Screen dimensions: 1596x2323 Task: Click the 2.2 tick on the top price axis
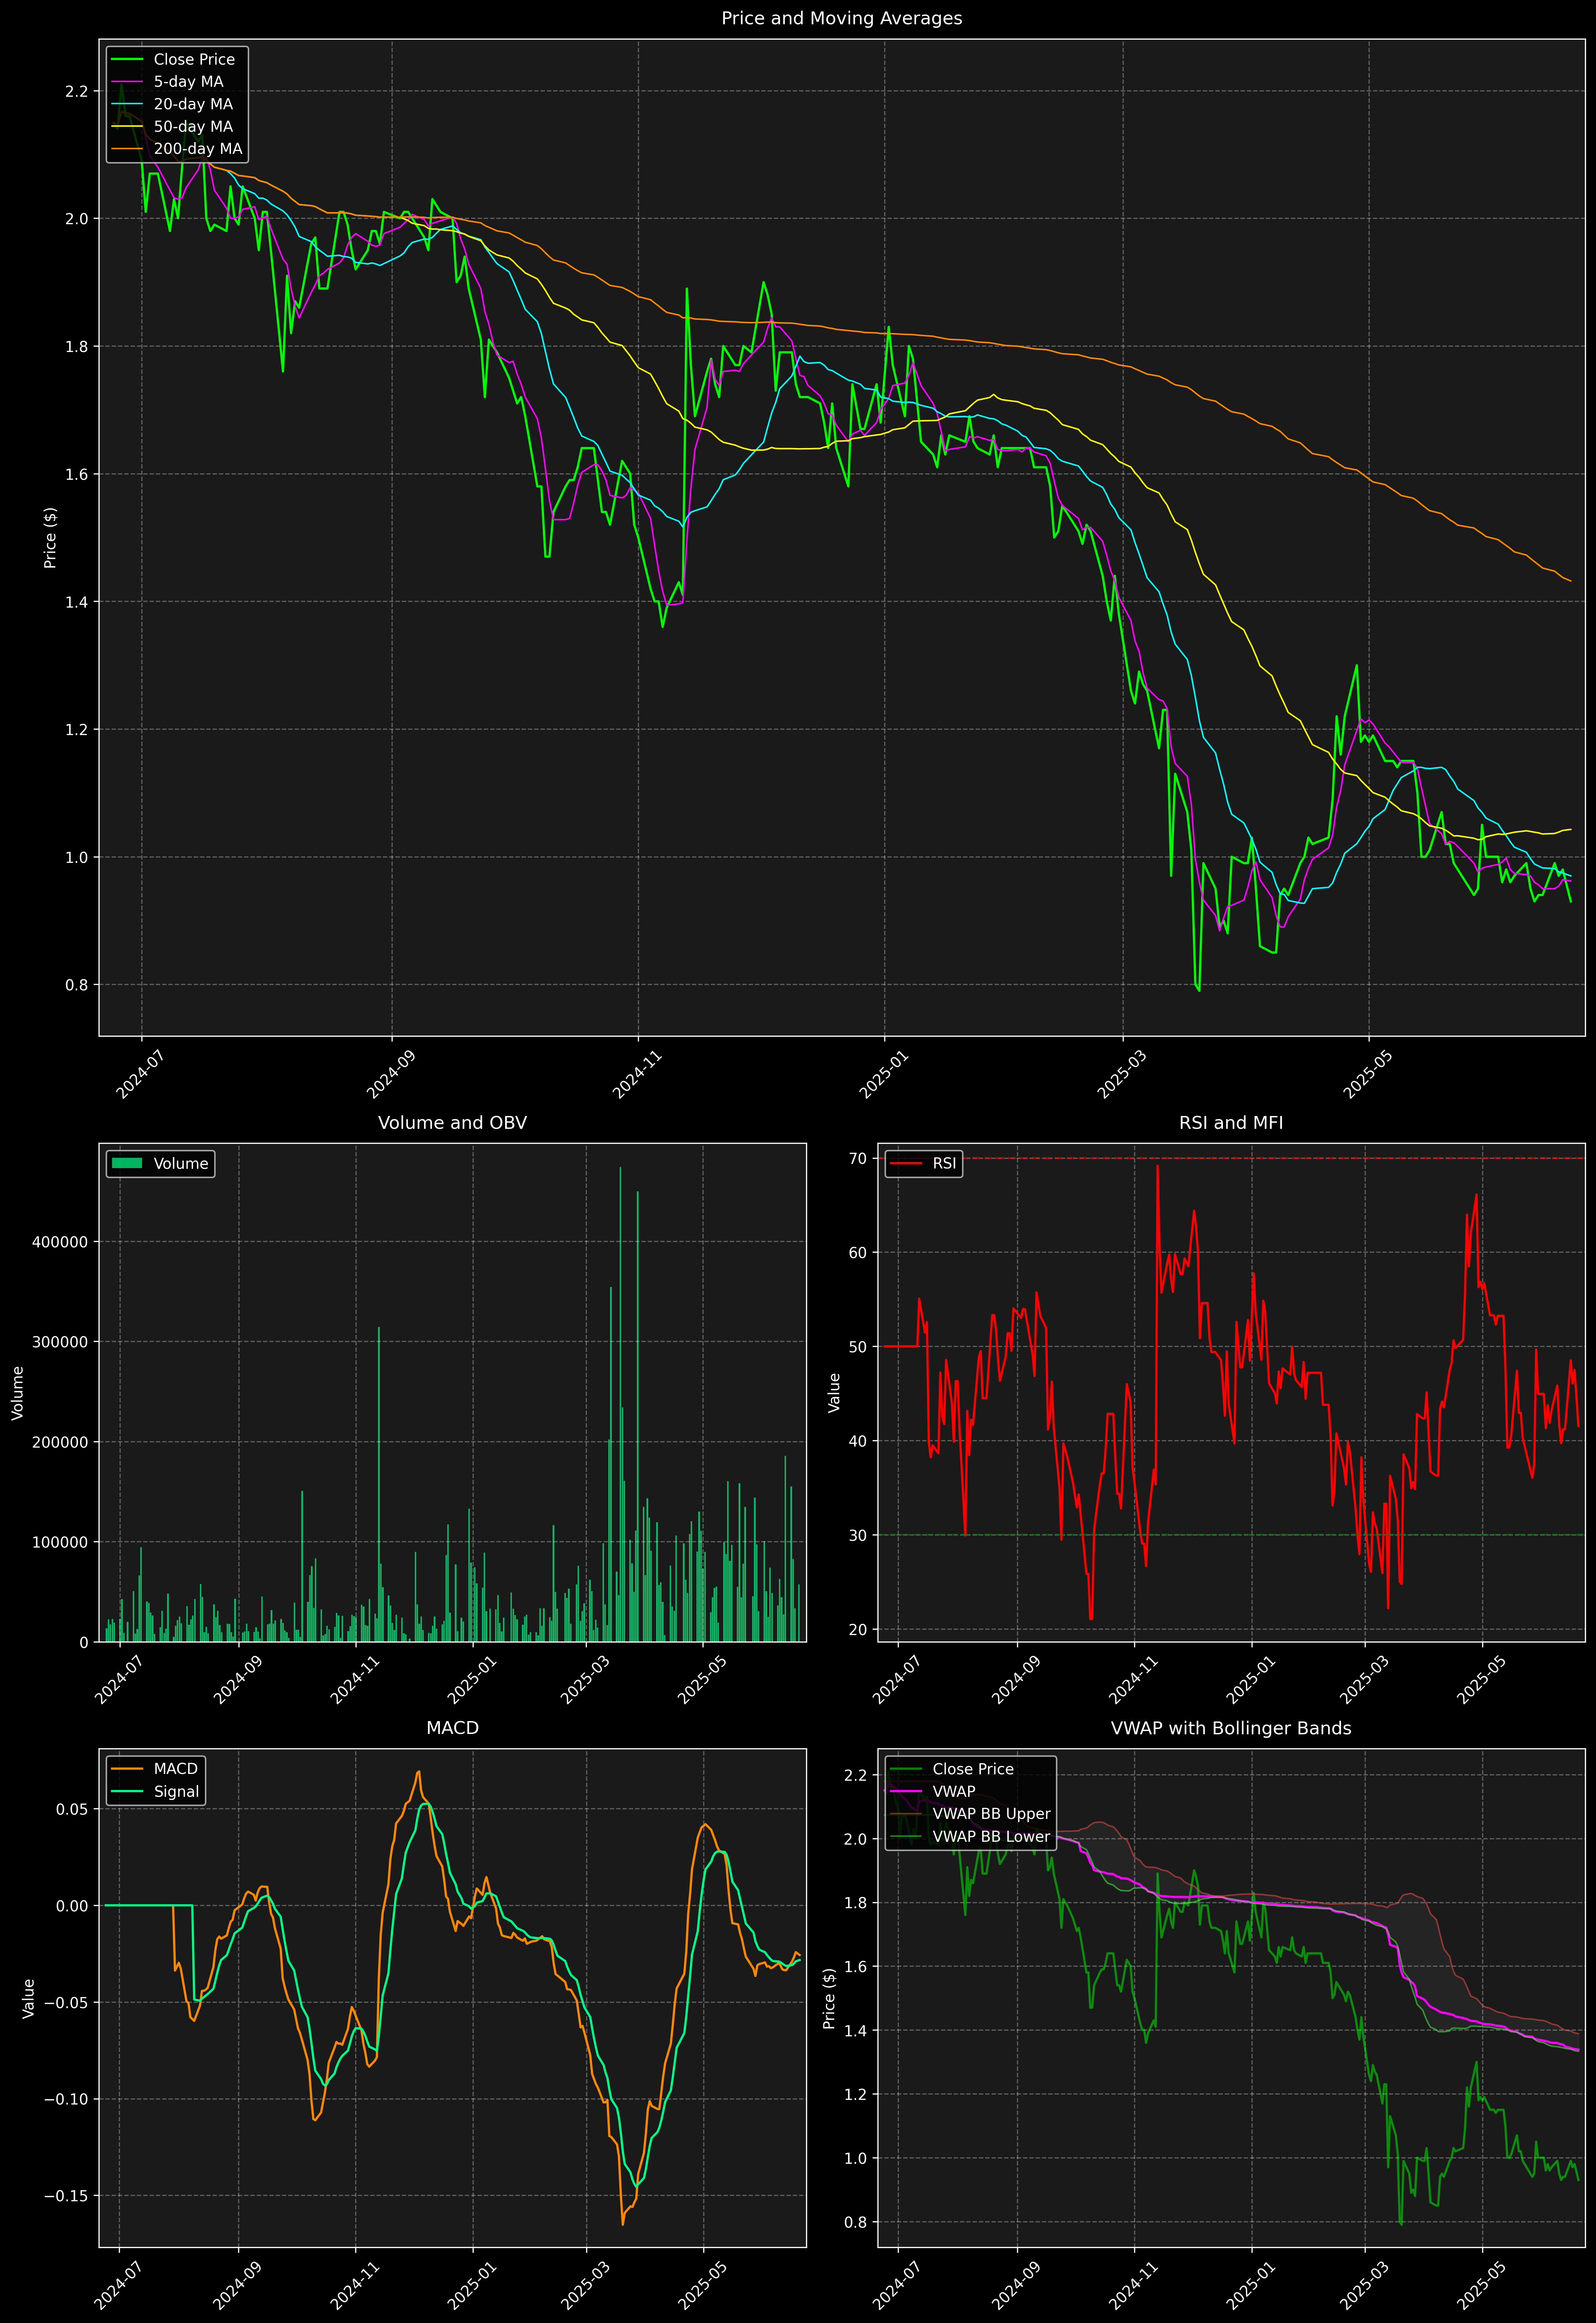[x=77, y=91]
